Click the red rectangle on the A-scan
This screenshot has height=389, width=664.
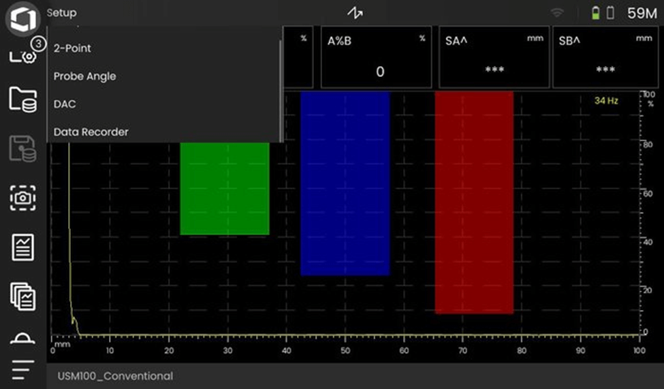coord(474,202)
